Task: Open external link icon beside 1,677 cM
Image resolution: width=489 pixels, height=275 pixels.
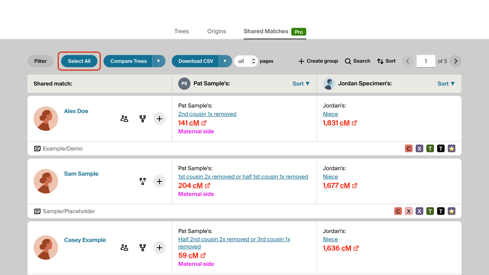Action: point(355,186)
